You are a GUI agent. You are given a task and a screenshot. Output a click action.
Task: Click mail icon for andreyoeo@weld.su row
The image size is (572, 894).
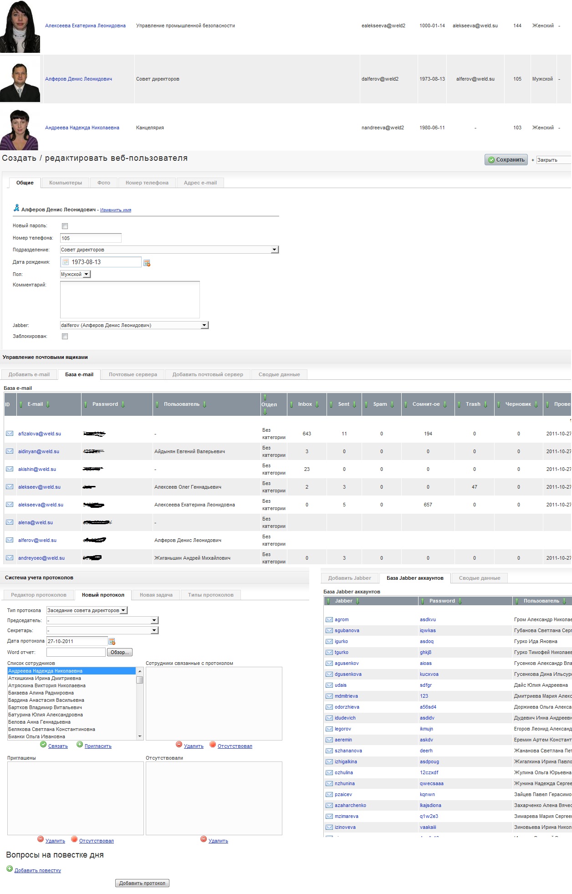pos(10,558)
